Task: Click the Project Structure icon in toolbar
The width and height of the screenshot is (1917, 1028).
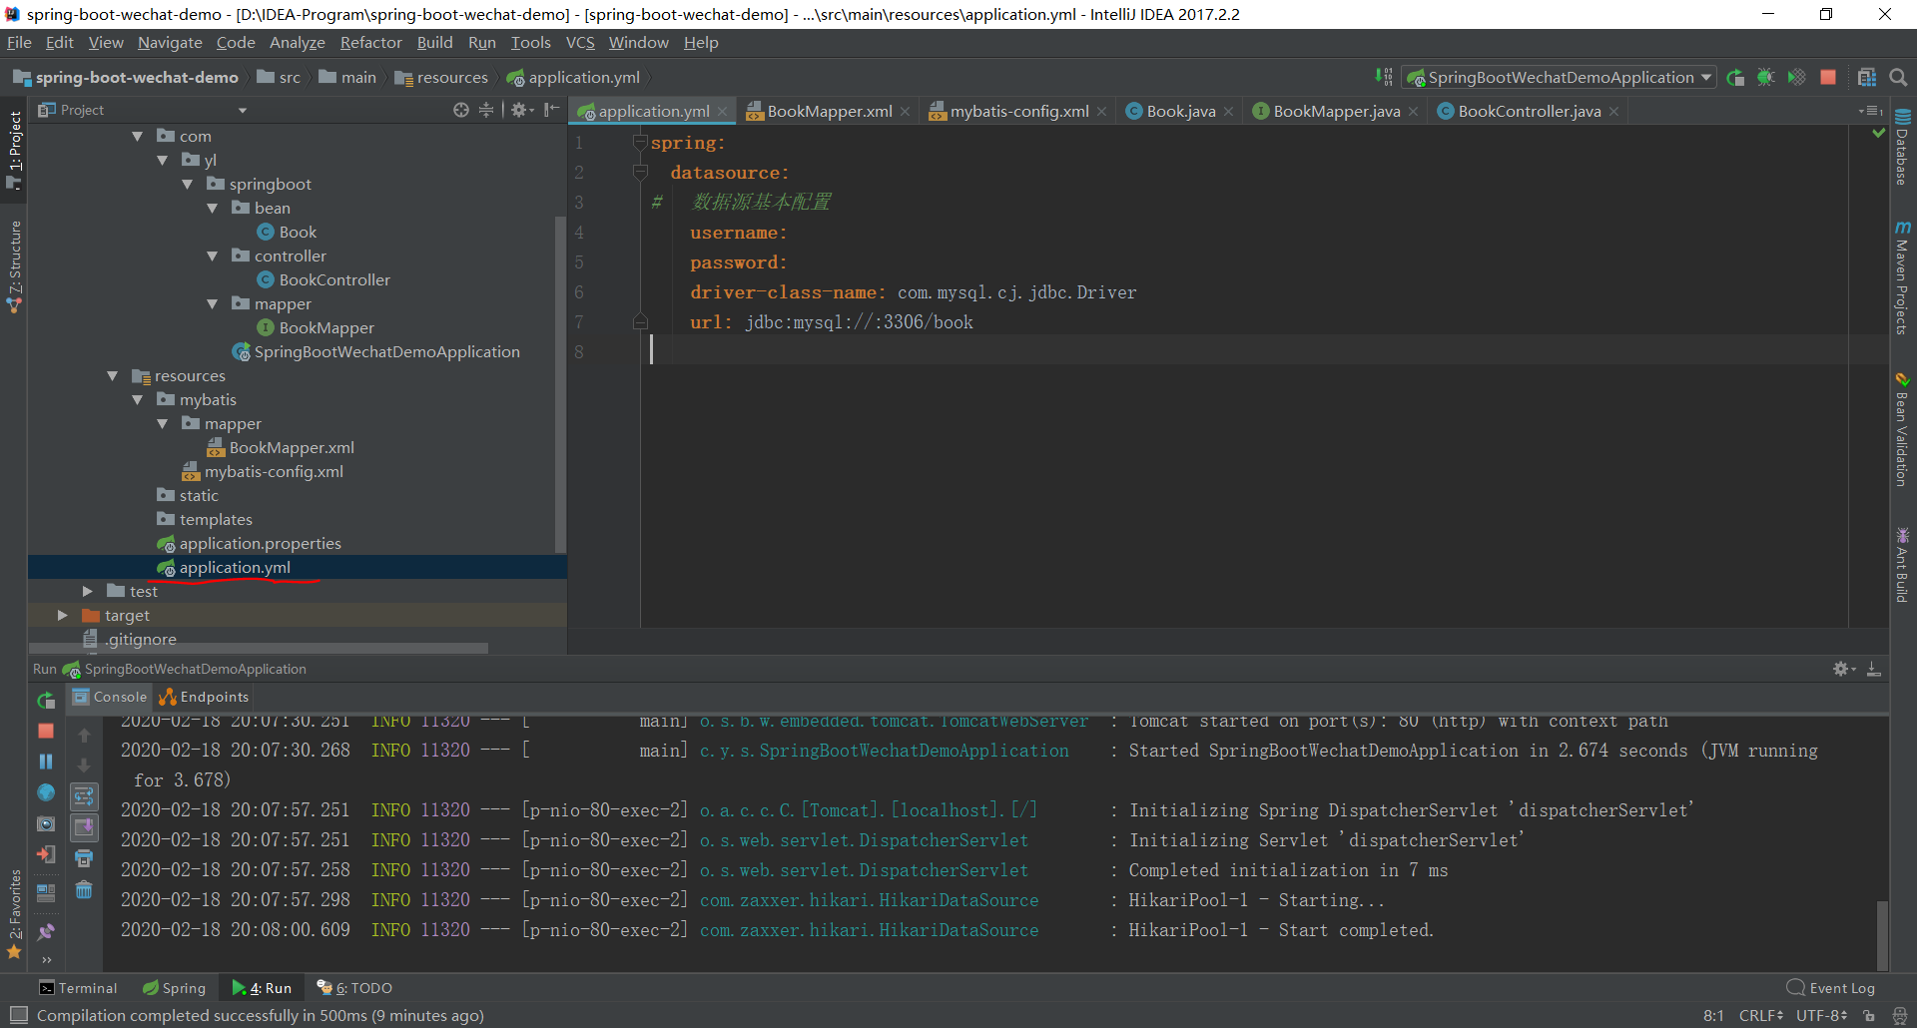Action: (1866, 78)
